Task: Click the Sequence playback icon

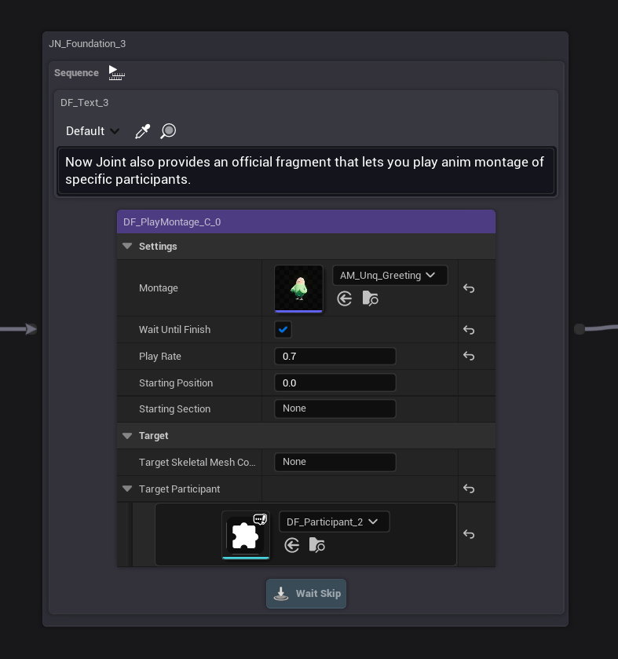Action: tap(116, 73)
